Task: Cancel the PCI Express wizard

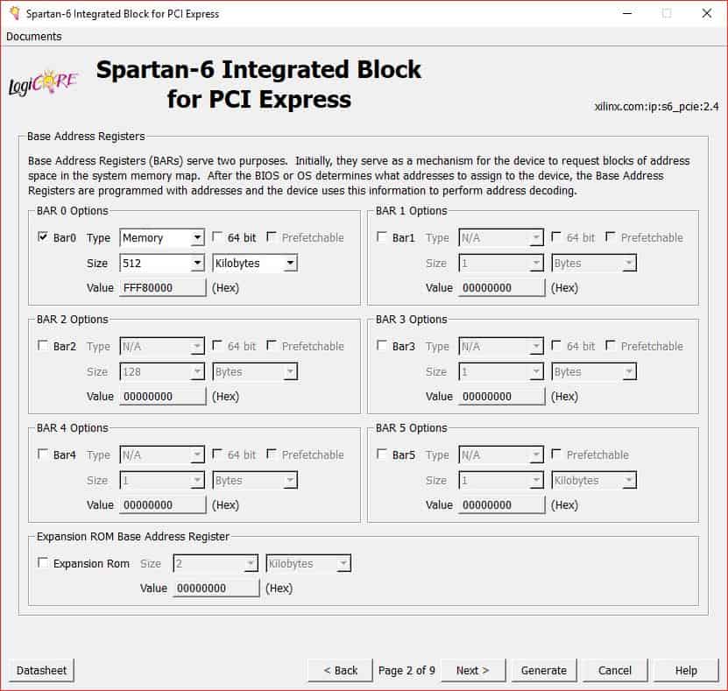Action: click(x=614, y=670)
